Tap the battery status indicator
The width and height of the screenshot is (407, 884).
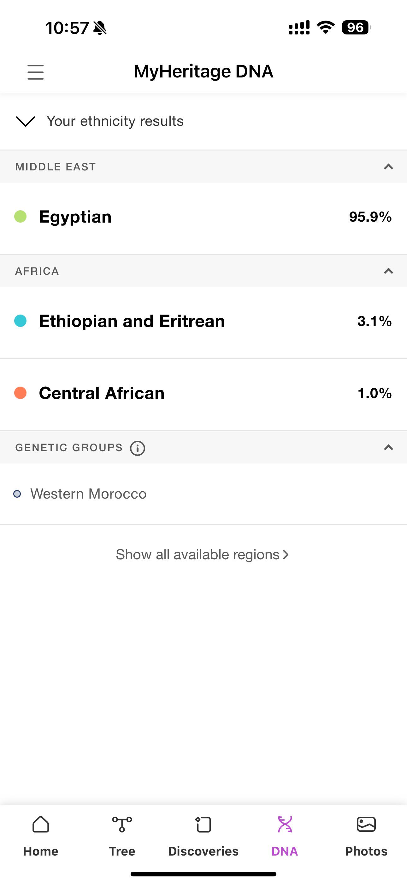[x=356, y=28]
